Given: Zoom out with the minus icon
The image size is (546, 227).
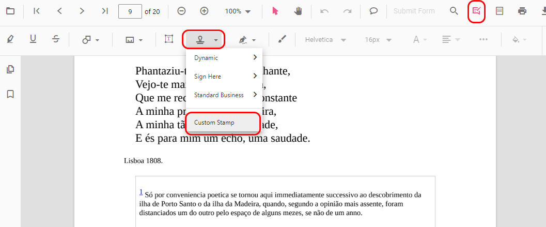Looking at the screenshot, I should pyautogui.click(x=181, y=11).
